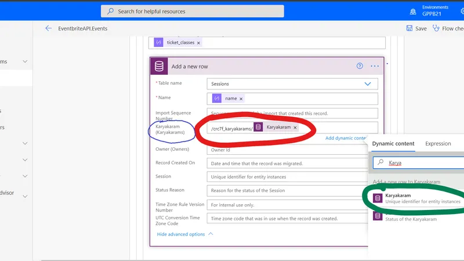Select the Dynamic content tab
Image resolution: width=464 pixels, height=261 pixels.
[393, 143]
